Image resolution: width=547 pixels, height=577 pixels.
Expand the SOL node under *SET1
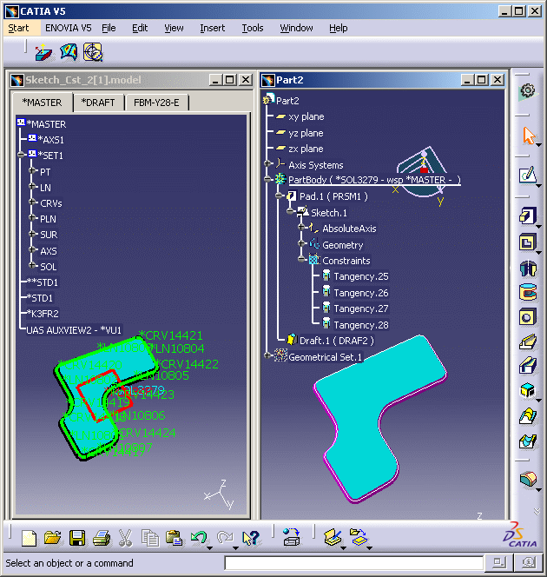tap(33, 267)
